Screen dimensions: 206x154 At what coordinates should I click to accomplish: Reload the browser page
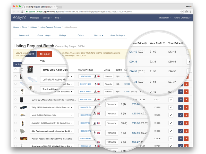pyautogui.click(x=22, y=12)
